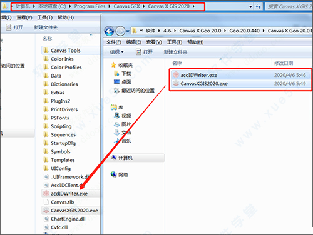Screen dimensions: 313x235
Task: Sort by 修改日期 column in front window
Action: coord(284,63)
